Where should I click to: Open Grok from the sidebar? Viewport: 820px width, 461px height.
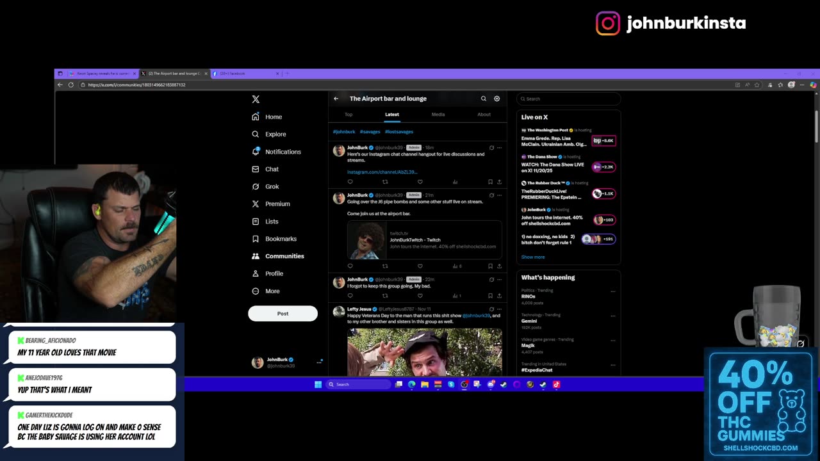(265, 186)
